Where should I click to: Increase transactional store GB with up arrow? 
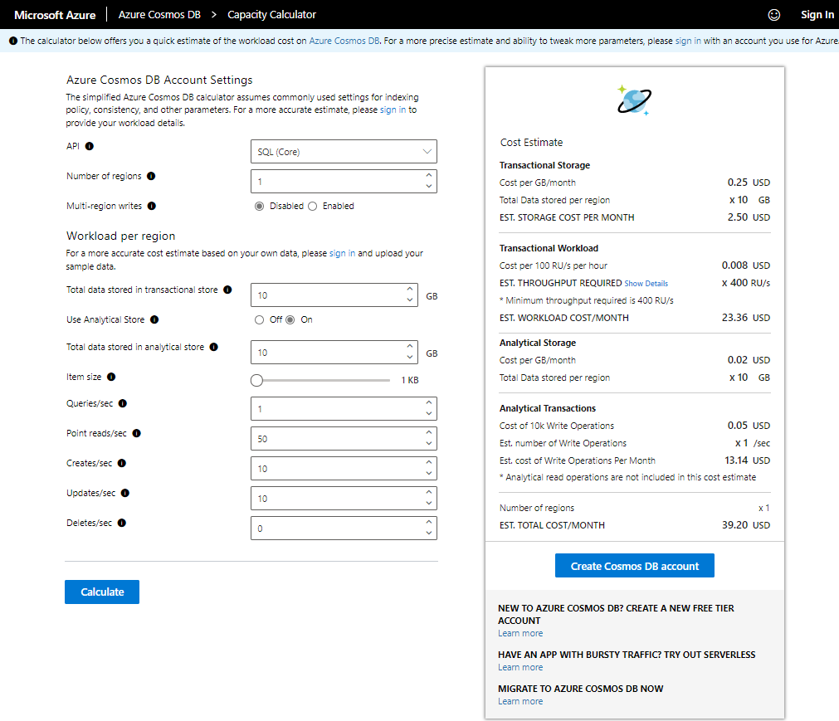[x=409, y=289]
